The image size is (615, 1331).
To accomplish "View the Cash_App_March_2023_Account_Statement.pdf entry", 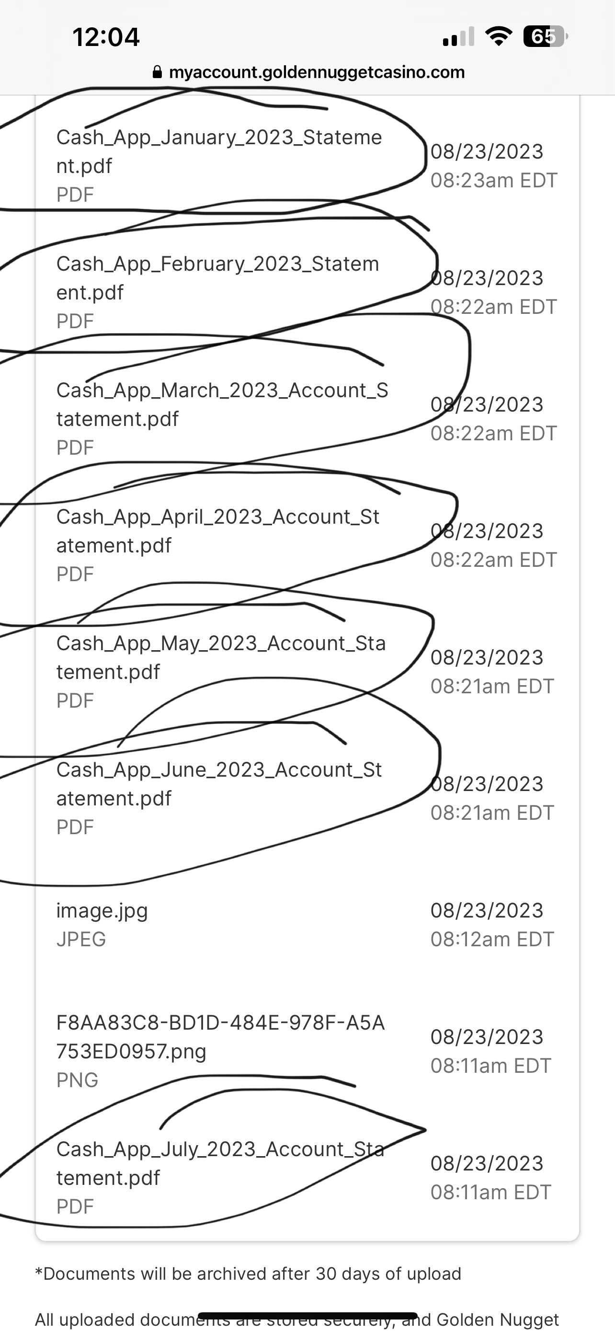I will 222,404.
